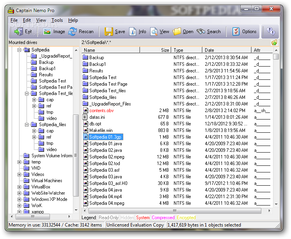Screen dimensions: 291x239
Task: Collapse the Softpedia_files tree node
Action: click(x=27, y=125)
